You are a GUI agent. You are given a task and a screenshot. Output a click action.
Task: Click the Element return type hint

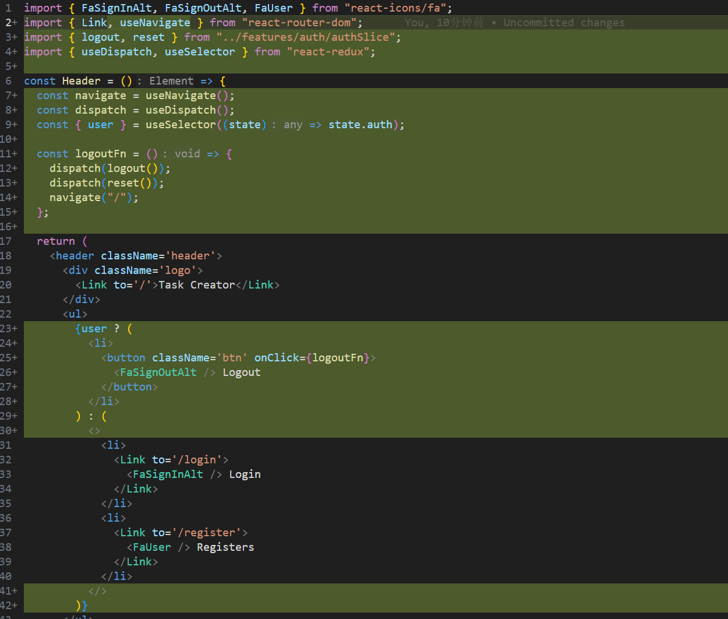coord(171,81)
